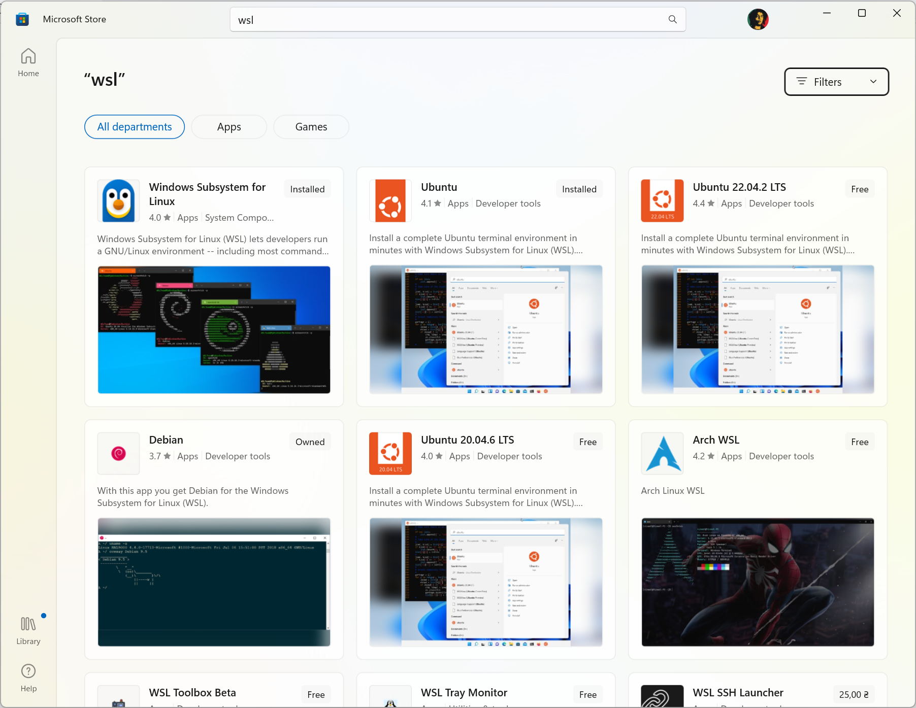Switch to the Apps department
This screenshot has height=708, width=916.
[x=228, y=126]
